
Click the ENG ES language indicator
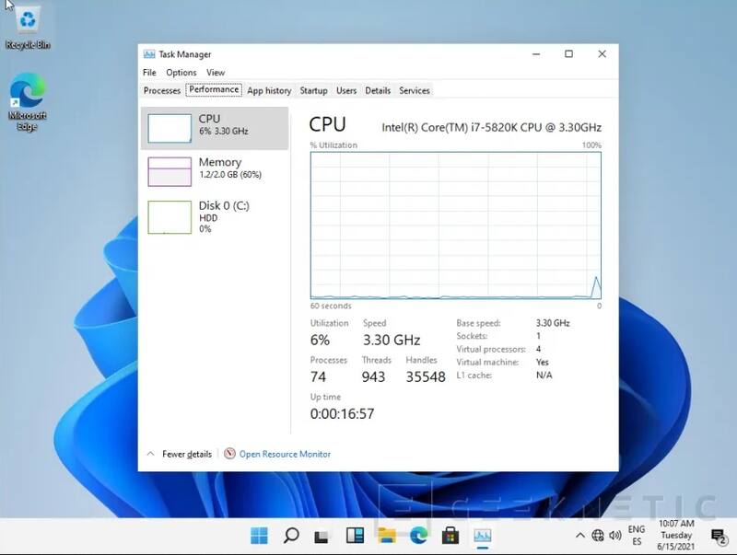click(x=637, y=536)
